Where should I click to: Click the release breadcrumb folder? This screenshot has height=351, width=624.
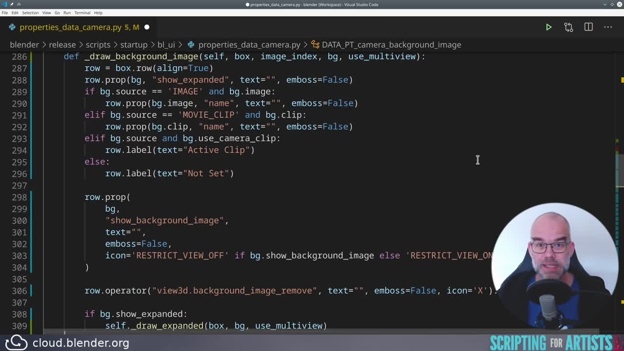(62, 45)
